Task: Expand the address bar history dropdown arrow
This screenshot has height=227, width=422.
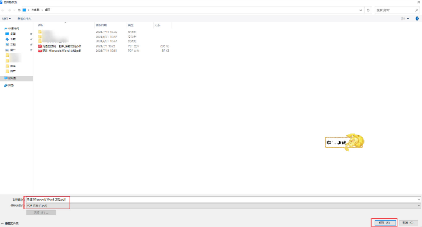Action: (360, 10)
